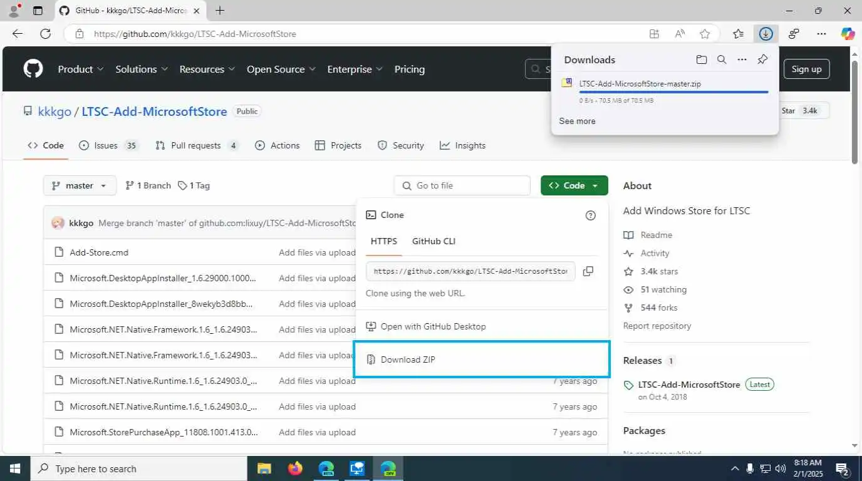862x481 pixels.
Task: Open the split screen icon in address bar
Action: 654,34
